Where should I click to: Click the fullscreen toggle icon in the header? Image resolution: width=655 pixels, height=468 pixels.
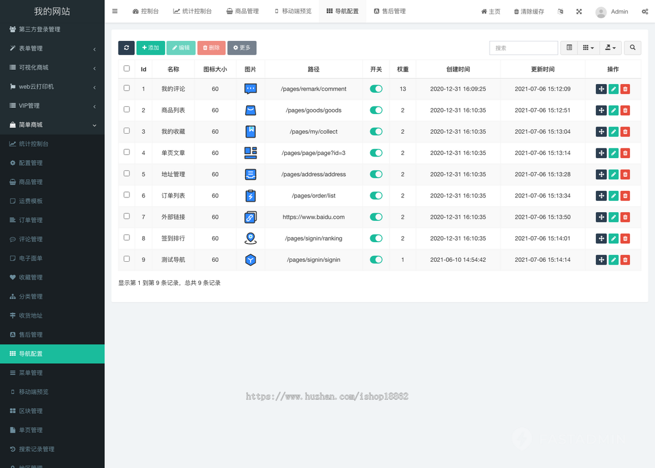579,11
